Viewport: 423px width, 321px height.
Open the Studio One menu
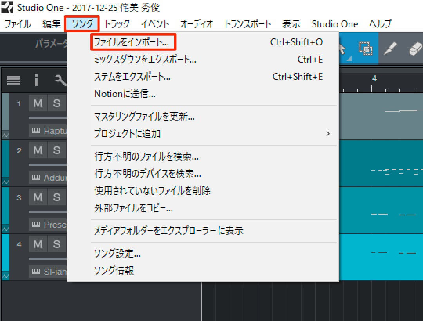click(335, 24)
